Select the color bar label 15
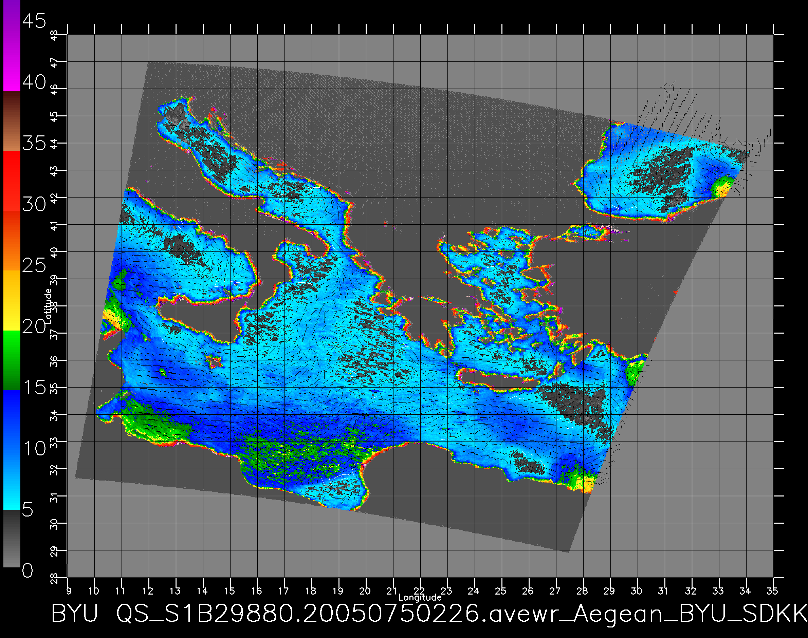Image resolution: width=808 pixels, height=638 pixels. pyautogui.click(x=35, y=388)
